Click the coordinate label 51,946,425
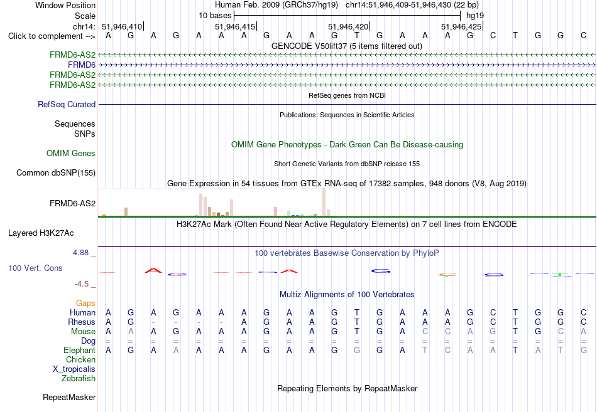The image size is (597, 412). click(x=461, y=26)
